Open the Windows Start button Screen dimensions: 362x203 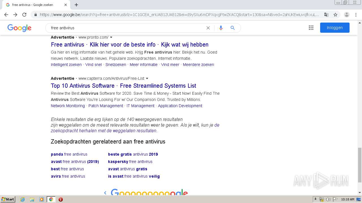click(8, 199)
